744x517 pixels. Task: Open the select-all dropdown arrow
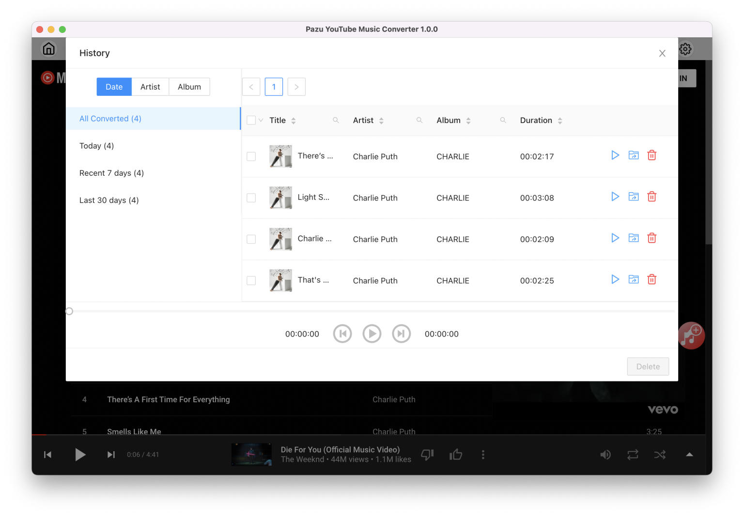click(260, 120)
